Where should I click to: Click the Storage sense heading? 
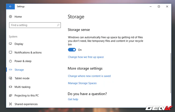pyautogui.click(x=79, y=30)
